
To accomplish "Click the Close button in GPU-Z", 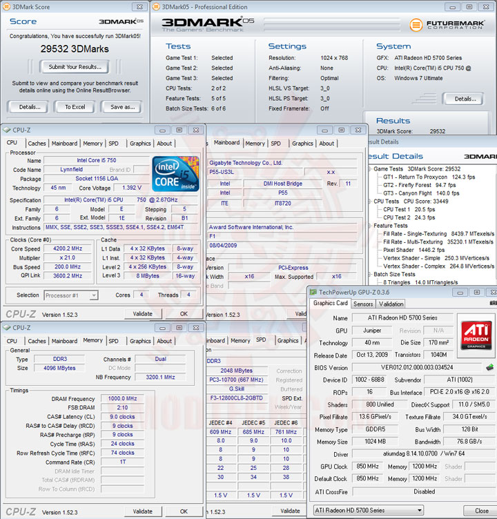I will pyautogui.click(x=481, y=511).
